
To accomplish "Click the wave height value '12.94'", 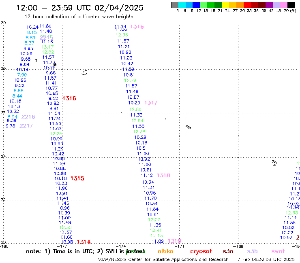I will click(137, 121).
